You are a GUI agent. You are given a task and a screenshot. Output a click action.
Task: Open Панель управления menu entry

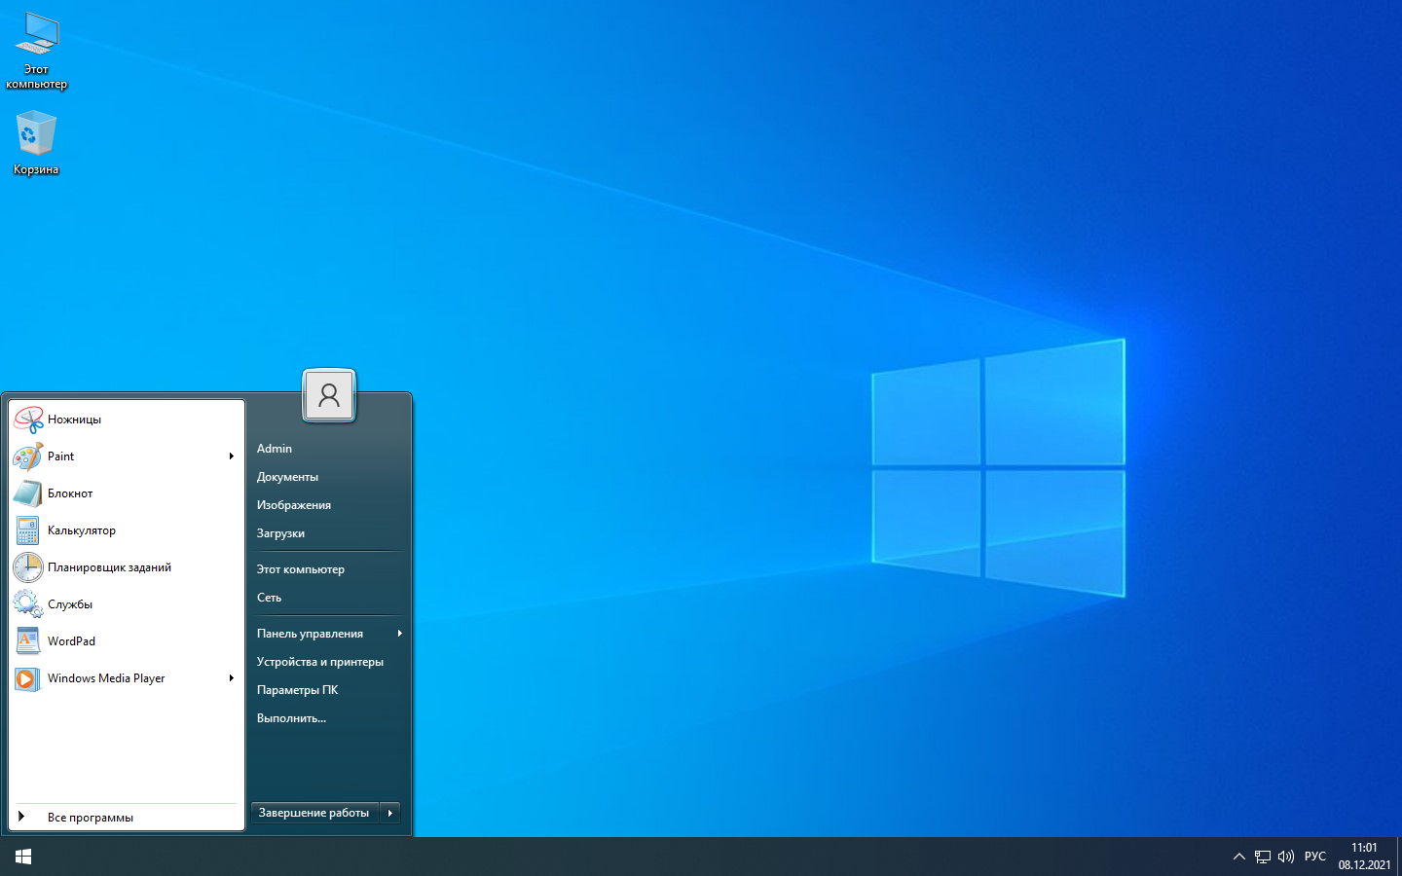(310, 634)
